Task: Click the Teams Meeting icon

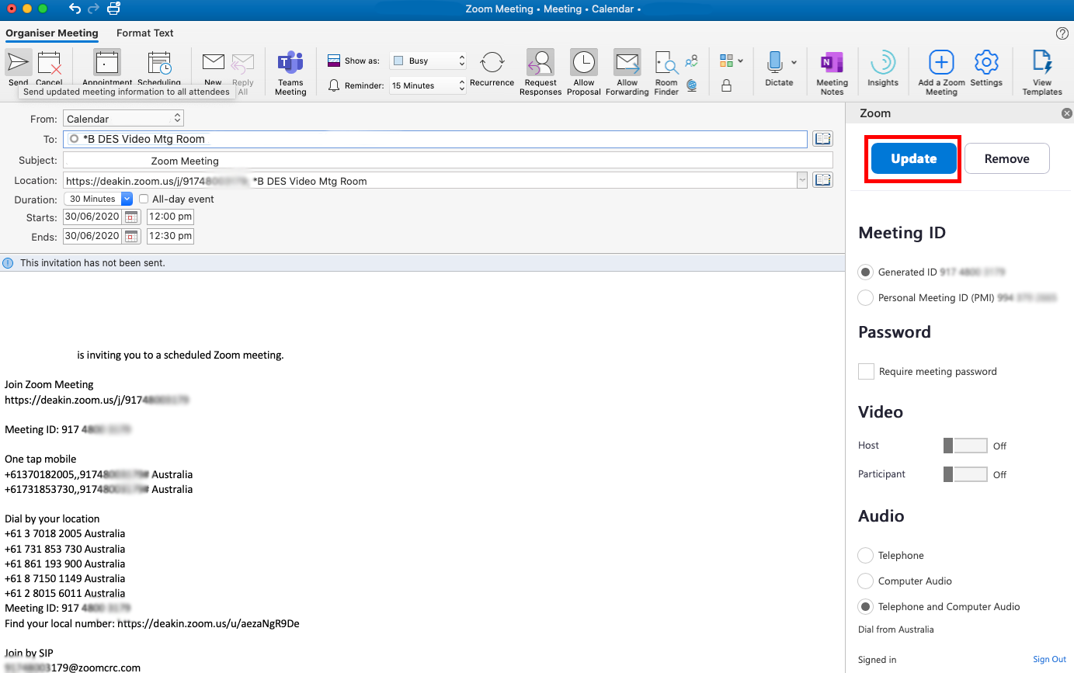Action: tap(290, 64)
